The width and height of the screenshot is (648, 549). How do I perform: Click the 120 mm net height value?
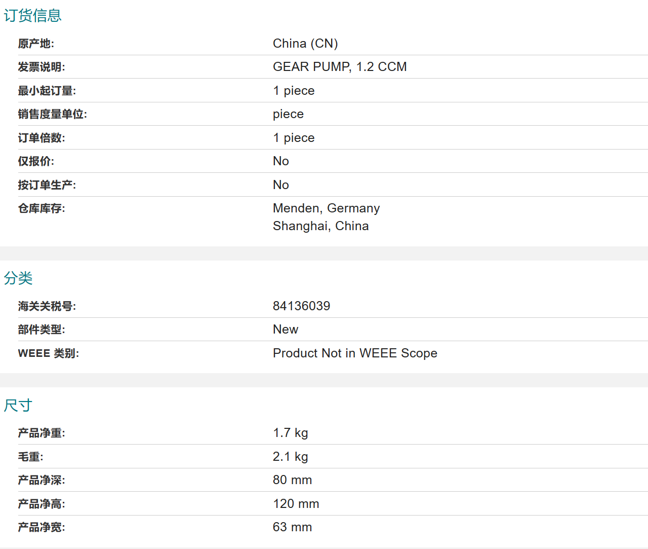(x=296, y=504)
